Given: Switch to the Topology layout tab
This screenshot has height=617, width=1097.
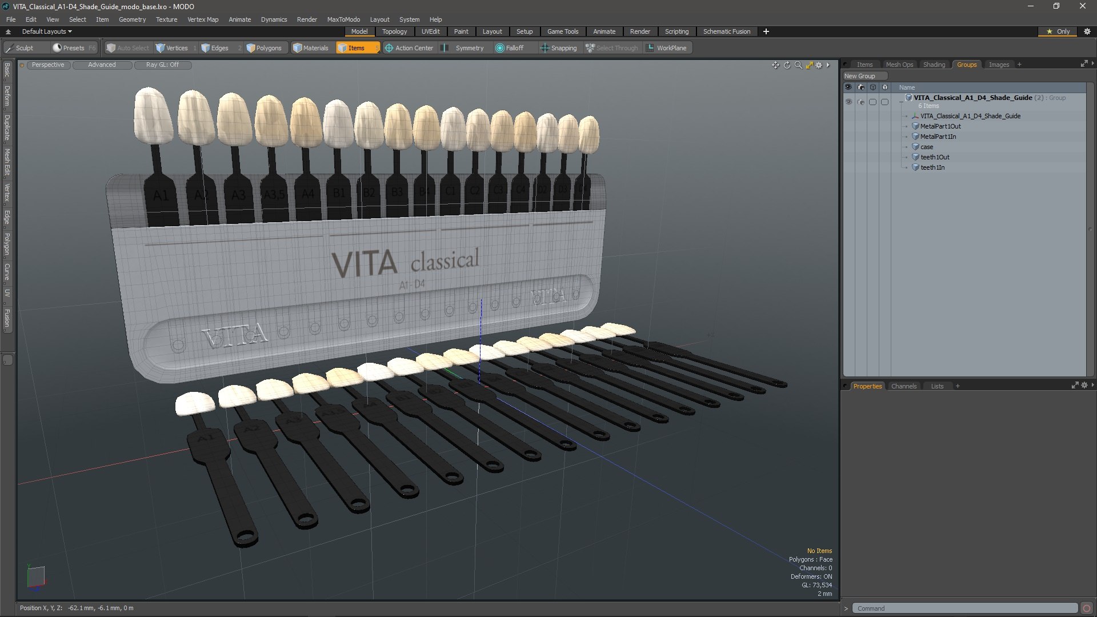Looking at the screenshot, I should tap(394, 31).
